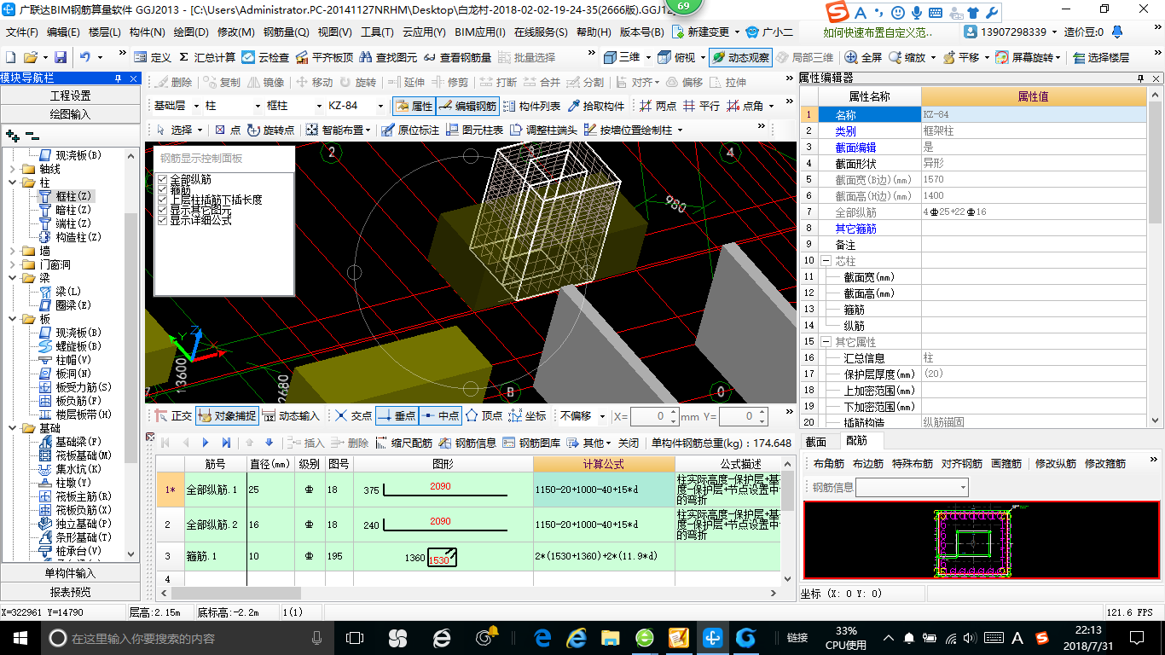Click the 镜像 mirror tool

coord(265,82)
